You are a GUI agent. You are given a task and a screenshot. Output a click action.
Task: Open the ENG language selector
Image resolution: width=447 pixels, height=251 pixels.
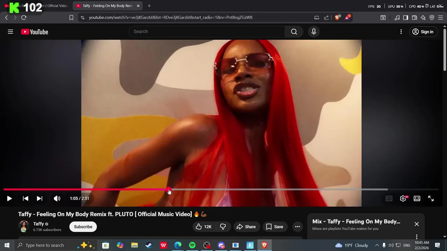click(x=407, y=245)
